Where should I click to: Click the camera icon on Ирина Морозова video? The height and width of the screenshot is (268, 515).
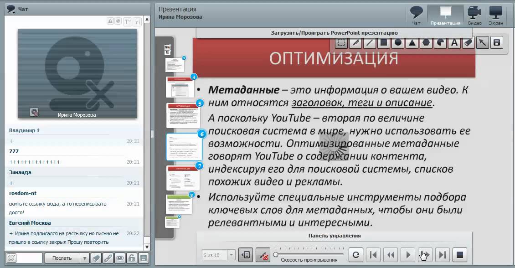point(34,112)
